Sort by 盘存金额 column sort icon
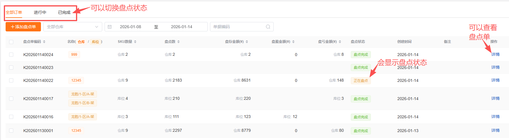The image size is (509, 140). (x=247, y=42)
